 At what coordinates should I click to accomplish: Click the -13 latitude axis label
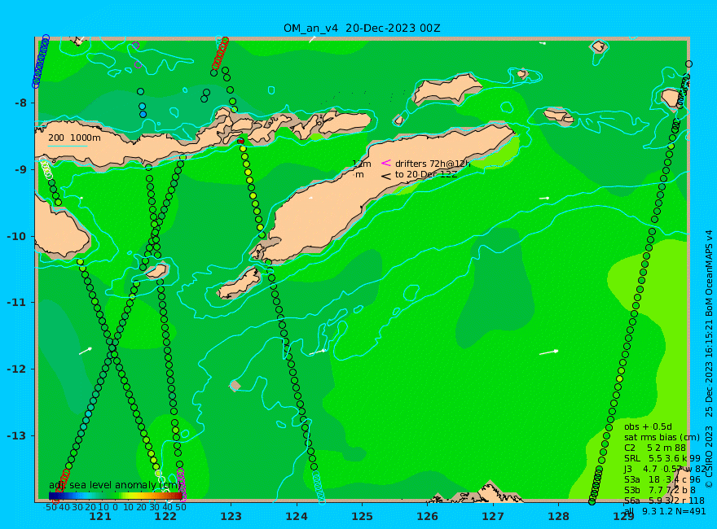tap(18, 435)
